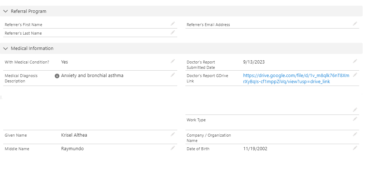
Task: Edit the With Medical Condition field
Action: point(173,61)
